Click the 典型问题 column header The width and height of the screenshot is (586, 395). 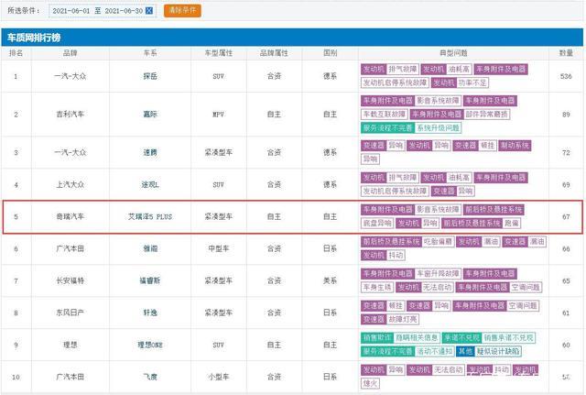point(453,53)
